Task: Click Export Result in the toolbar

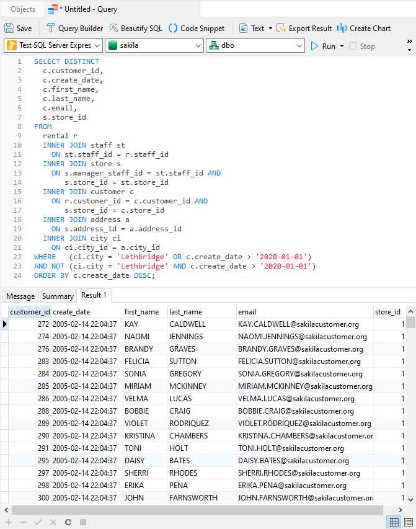Action: [304, 28]
